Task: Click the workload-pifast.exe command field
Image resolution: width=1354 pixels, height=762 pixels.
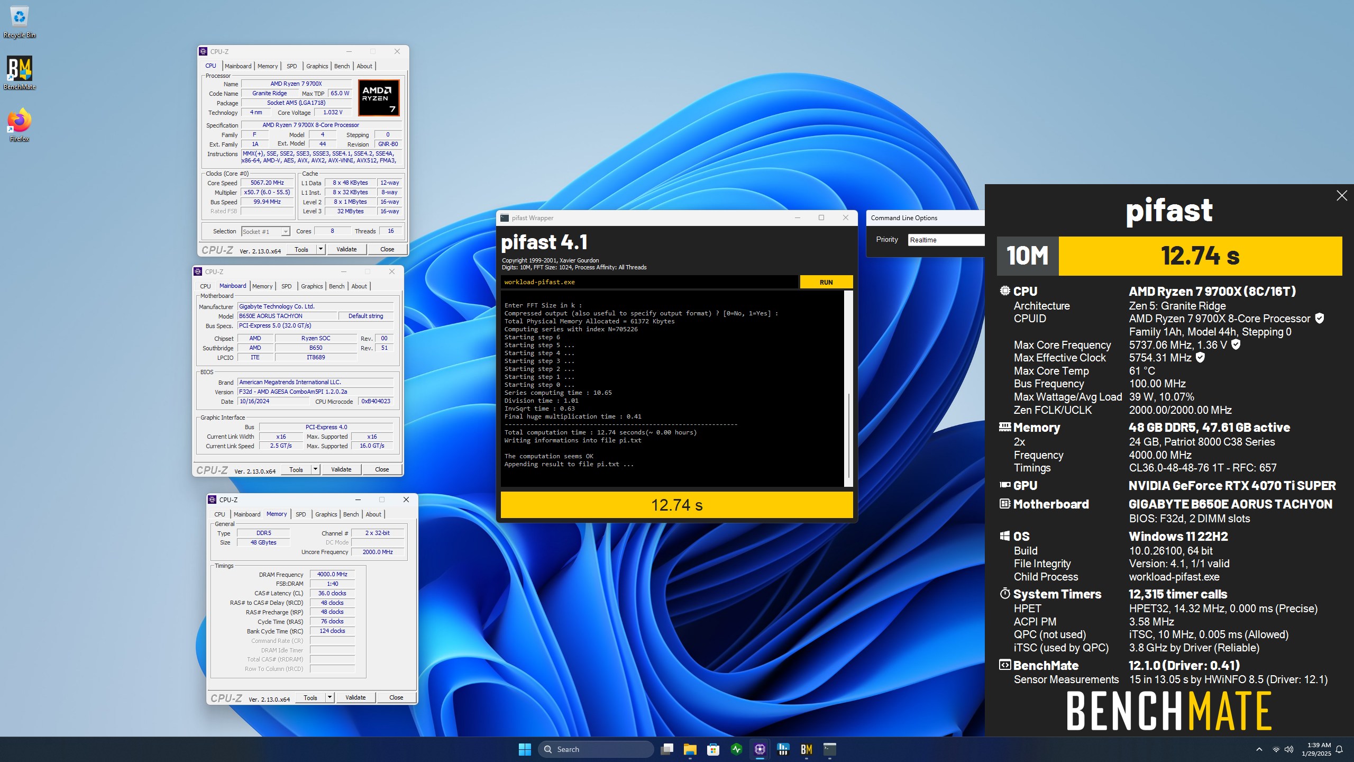Action: 649,282
